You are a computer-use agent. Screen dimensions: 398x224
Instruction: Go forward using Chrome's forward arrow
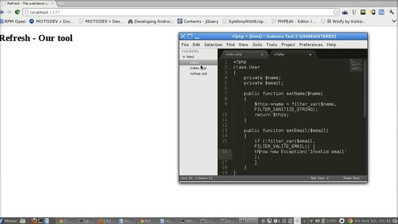pyautogui.click(x=9, y=12)
